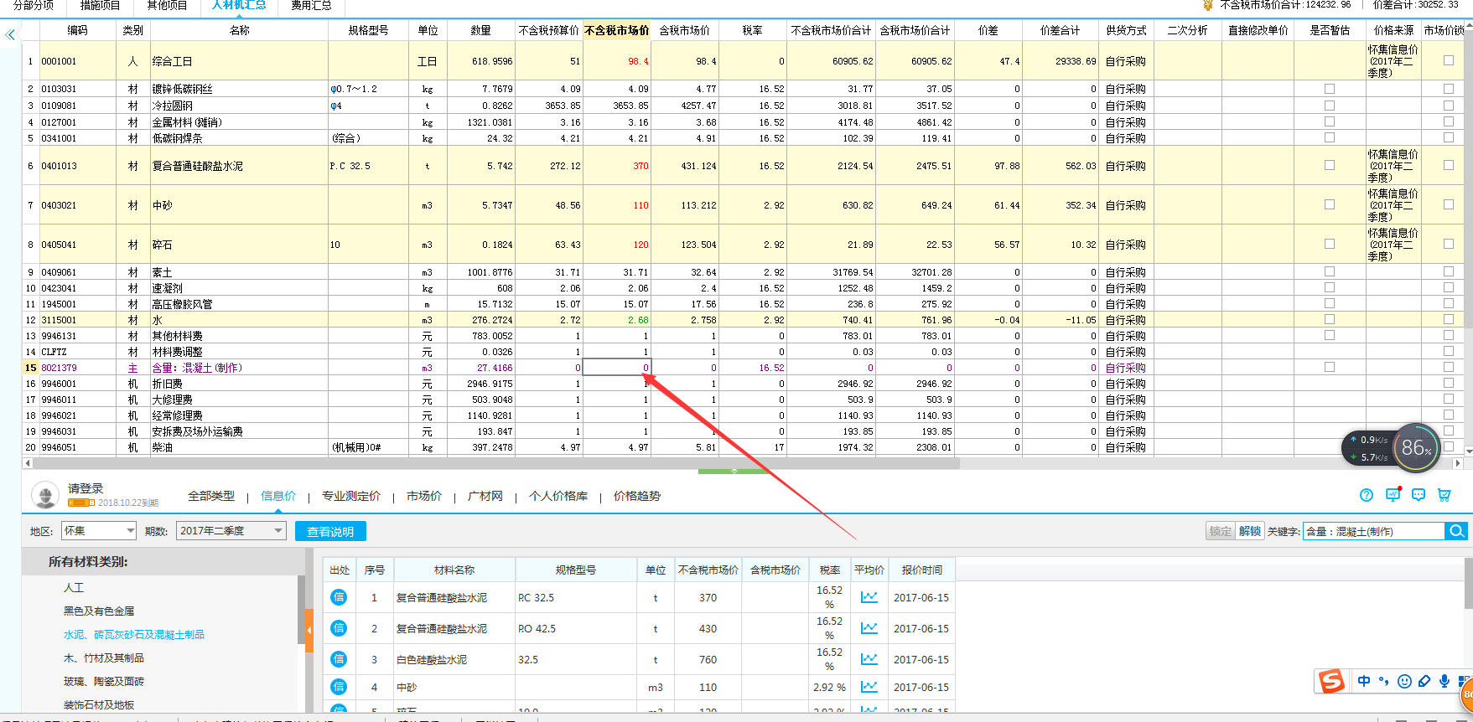The height and width of the screenshot is (722, 1473).
Task: Click the keyword search input field
Action: coord(1374,531)
